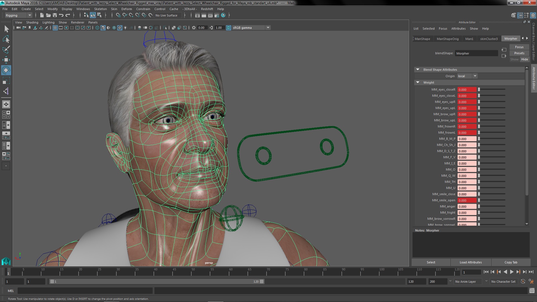537x302 pixels.
Task: Activate the Rotate tool
Action: click(6, 70)
